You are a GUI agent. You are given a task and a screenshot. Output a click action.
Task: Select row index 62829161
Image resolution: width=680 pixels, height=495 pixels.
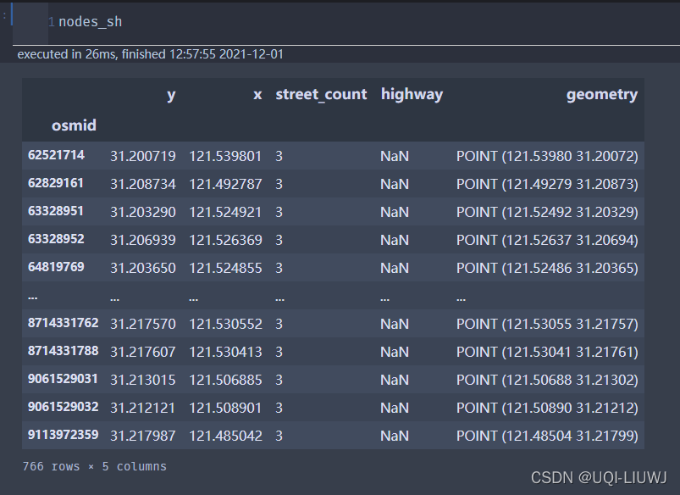coord(56,183)
